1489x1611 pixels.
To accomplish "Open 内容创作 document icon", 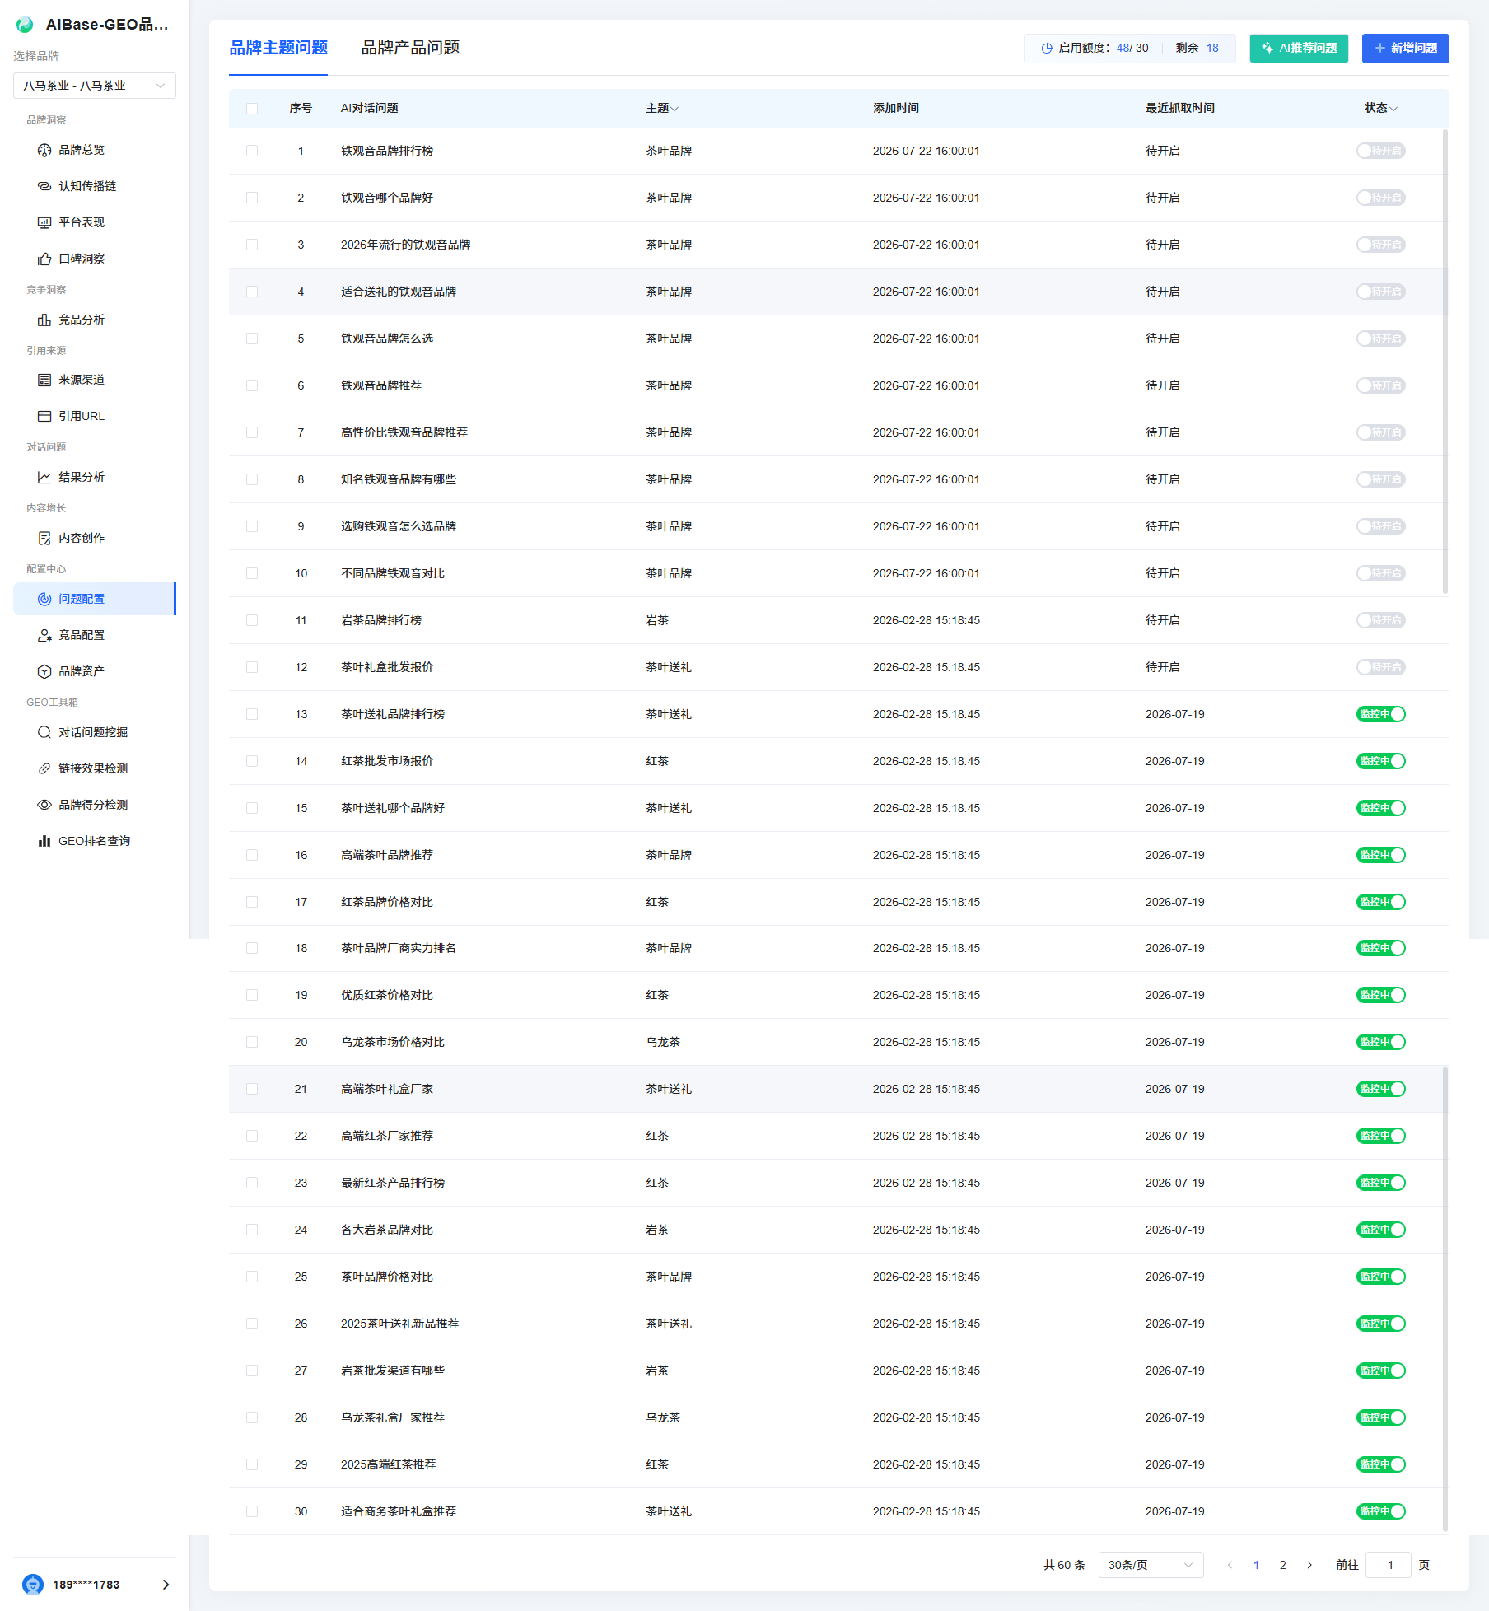I will (x=44, y=538).
